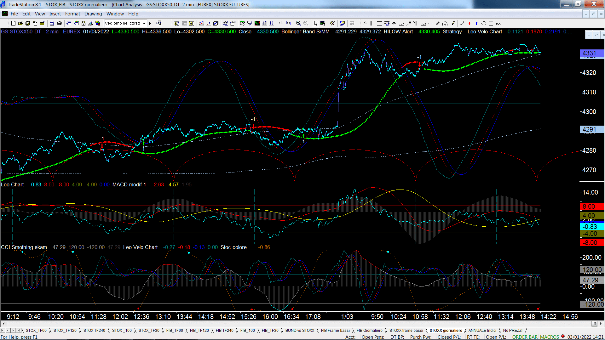Switch to the STOXX frame bassi tab

click(406, 331)
